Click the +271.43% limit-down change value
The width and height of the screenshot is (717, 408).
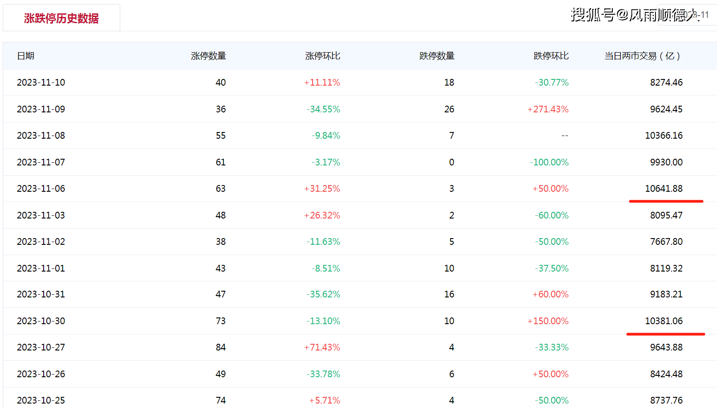click(548, 109)
